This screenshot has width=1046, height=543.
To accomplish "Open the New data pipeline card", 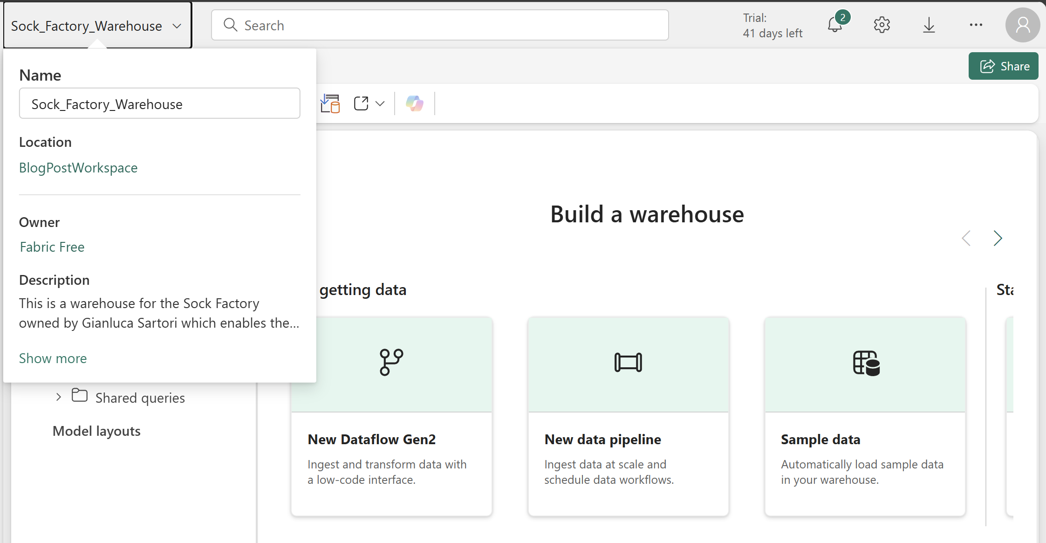I will click(628, 416).
